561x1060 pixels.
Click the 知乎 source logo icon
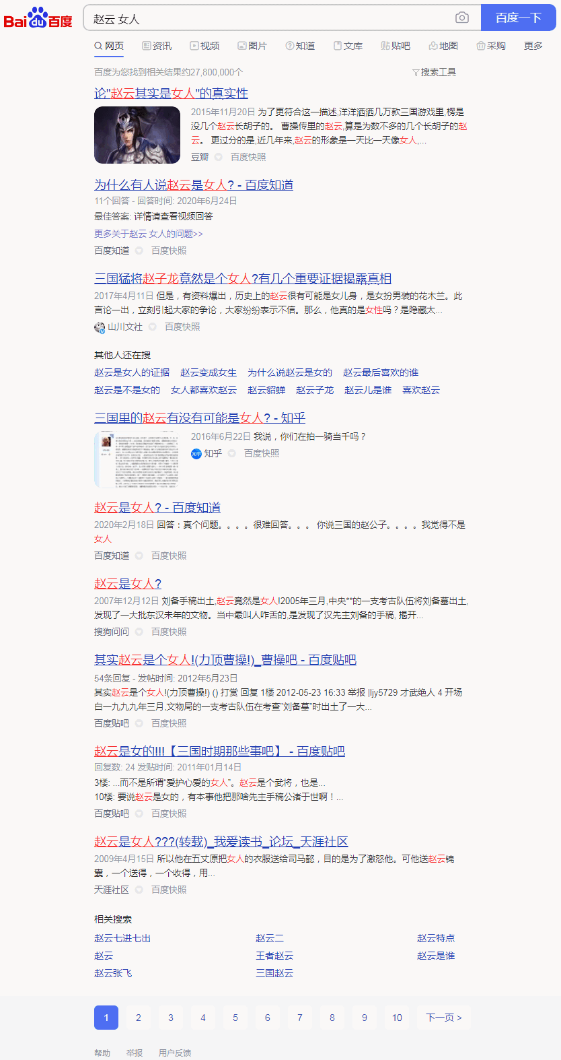tap(196, 454)
